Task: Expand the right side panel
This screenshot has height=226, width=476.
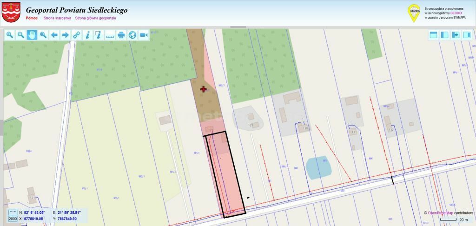Action: pyautogui.click(x=467, y=35)
